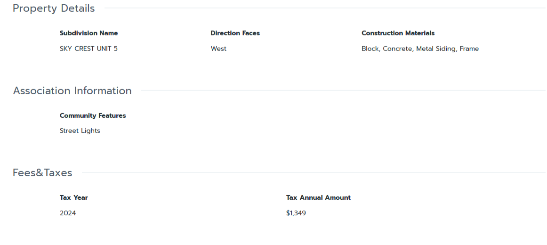Click the SKY CREST UNIT 5 value
The image size is (547, 245).
coord(88,49)
